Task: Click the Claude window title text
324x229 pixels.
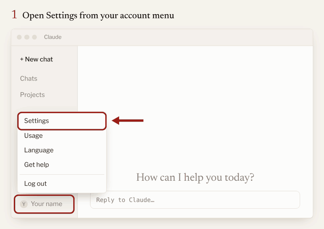Action: (x=53, y=37)
